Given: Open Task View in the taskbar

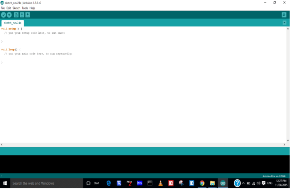Looking at the screenshot, I should [x=88, y=183].
